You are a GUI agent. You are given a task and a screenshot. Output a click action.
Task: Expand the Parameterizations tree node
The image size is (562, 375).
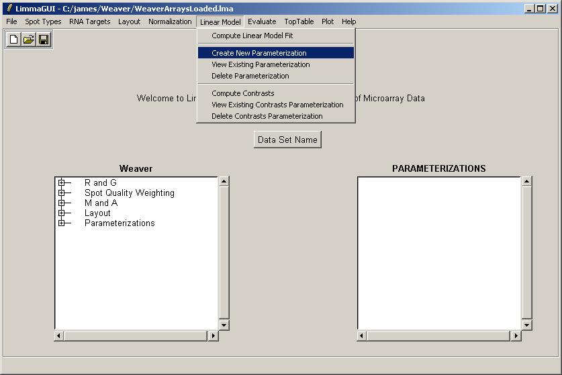click(x=62, y=223)
